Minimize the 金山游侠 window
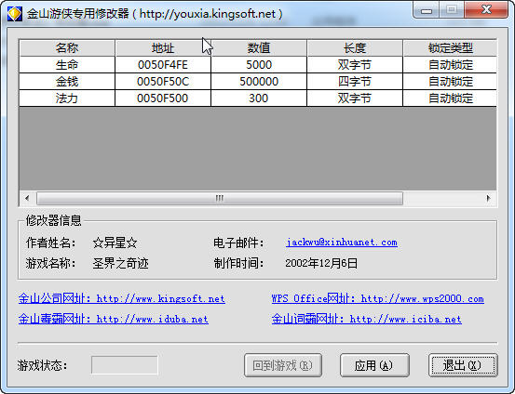Screen dimensions: 515x394 coord(427,10)
